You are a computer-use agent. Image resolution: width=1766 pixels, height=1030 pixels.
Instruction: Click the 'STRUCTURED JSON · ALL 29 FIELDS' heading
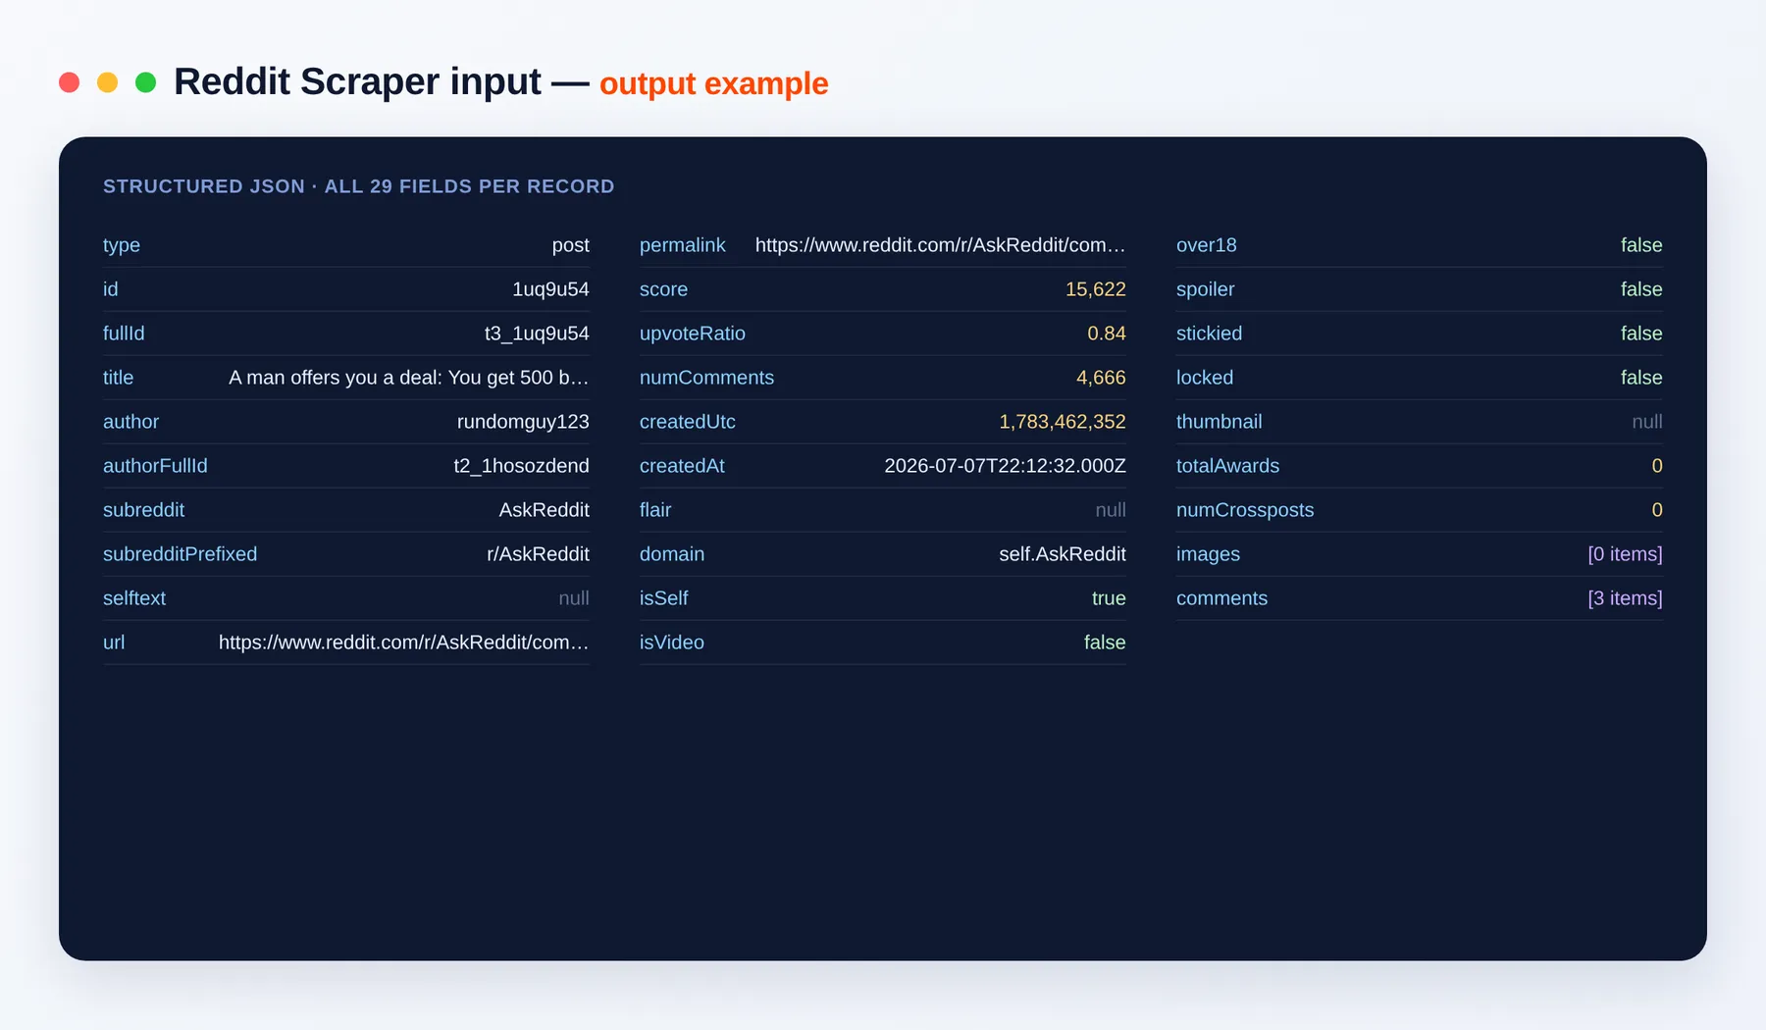(x=358, y=186)
